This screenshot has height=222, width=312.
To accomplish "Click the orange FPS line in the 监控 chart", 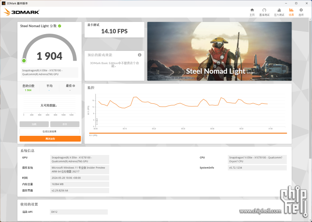I will point(183,104).
